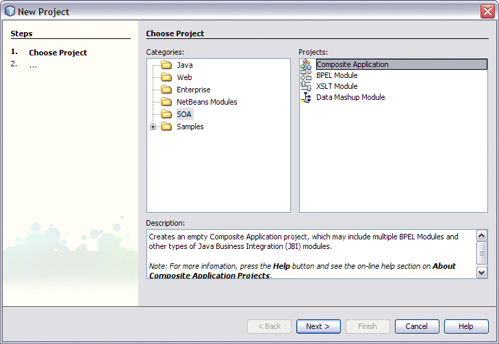
Task: Click the Java category folder icon
Action: [x=166, y=65]
